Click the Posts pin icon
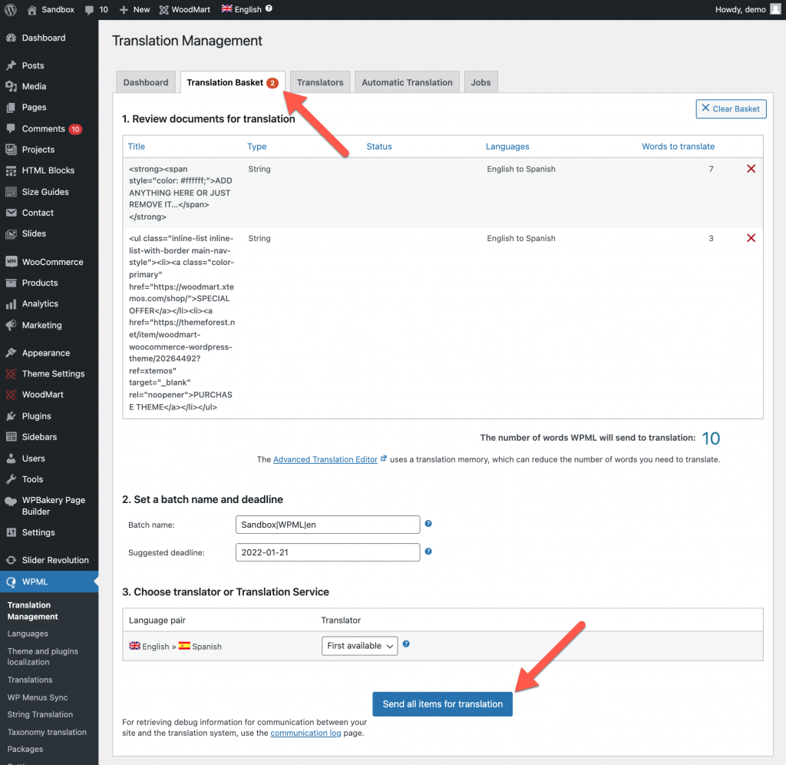786x765 pixels. [11, 65]
